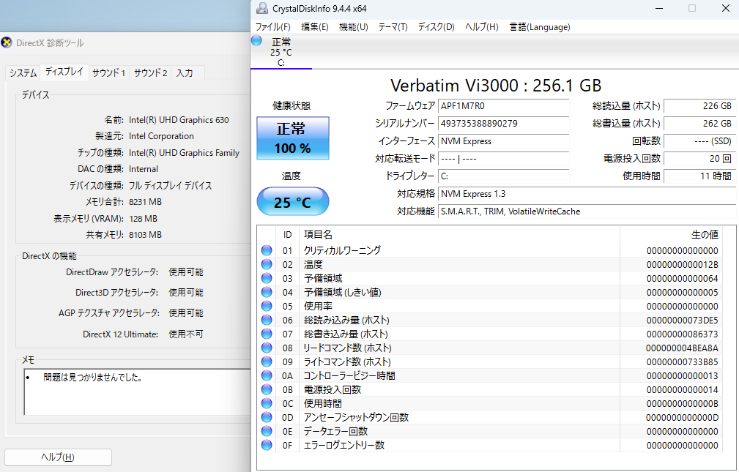Click the インターフェース field NVM Express

[x=503, y=141]
